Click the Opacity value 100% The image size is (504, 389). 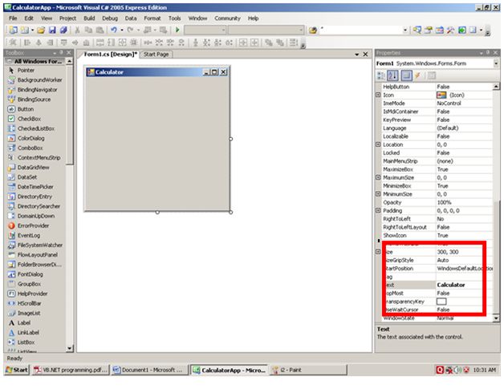445,202
